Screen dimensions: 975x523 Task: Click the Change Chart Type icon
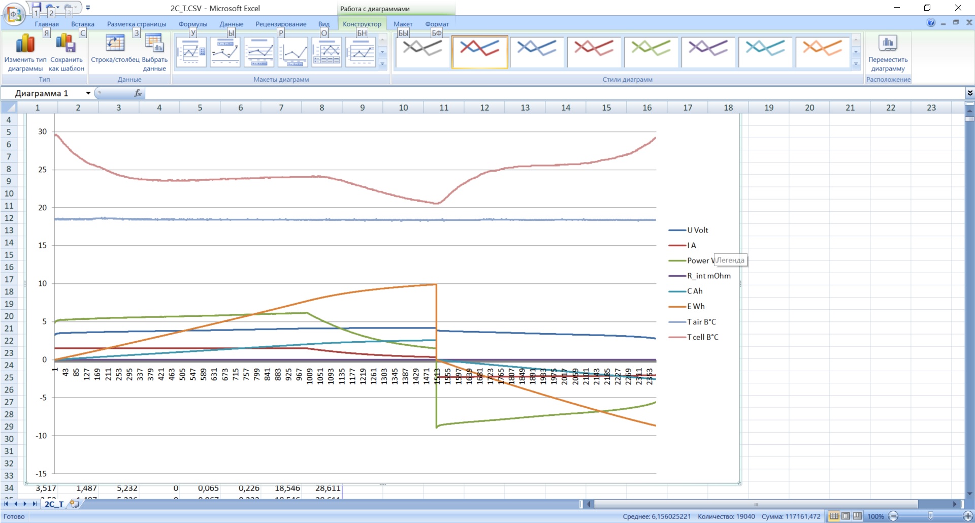[x=25, y=45]
